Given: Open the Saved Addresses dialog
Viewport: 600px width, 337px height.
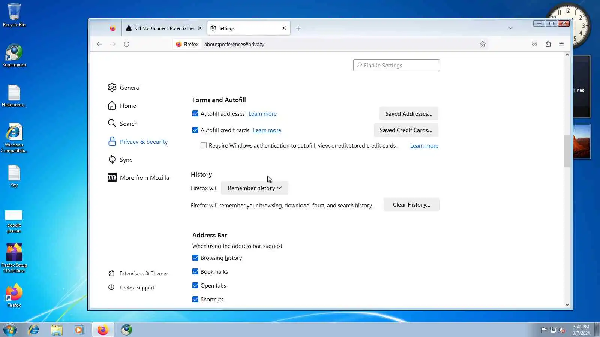Looking at the screenshot, I should coord(409,113).
